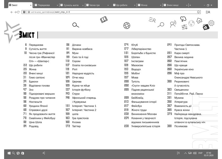Open the store shopping bag icon

coord(206,27)
